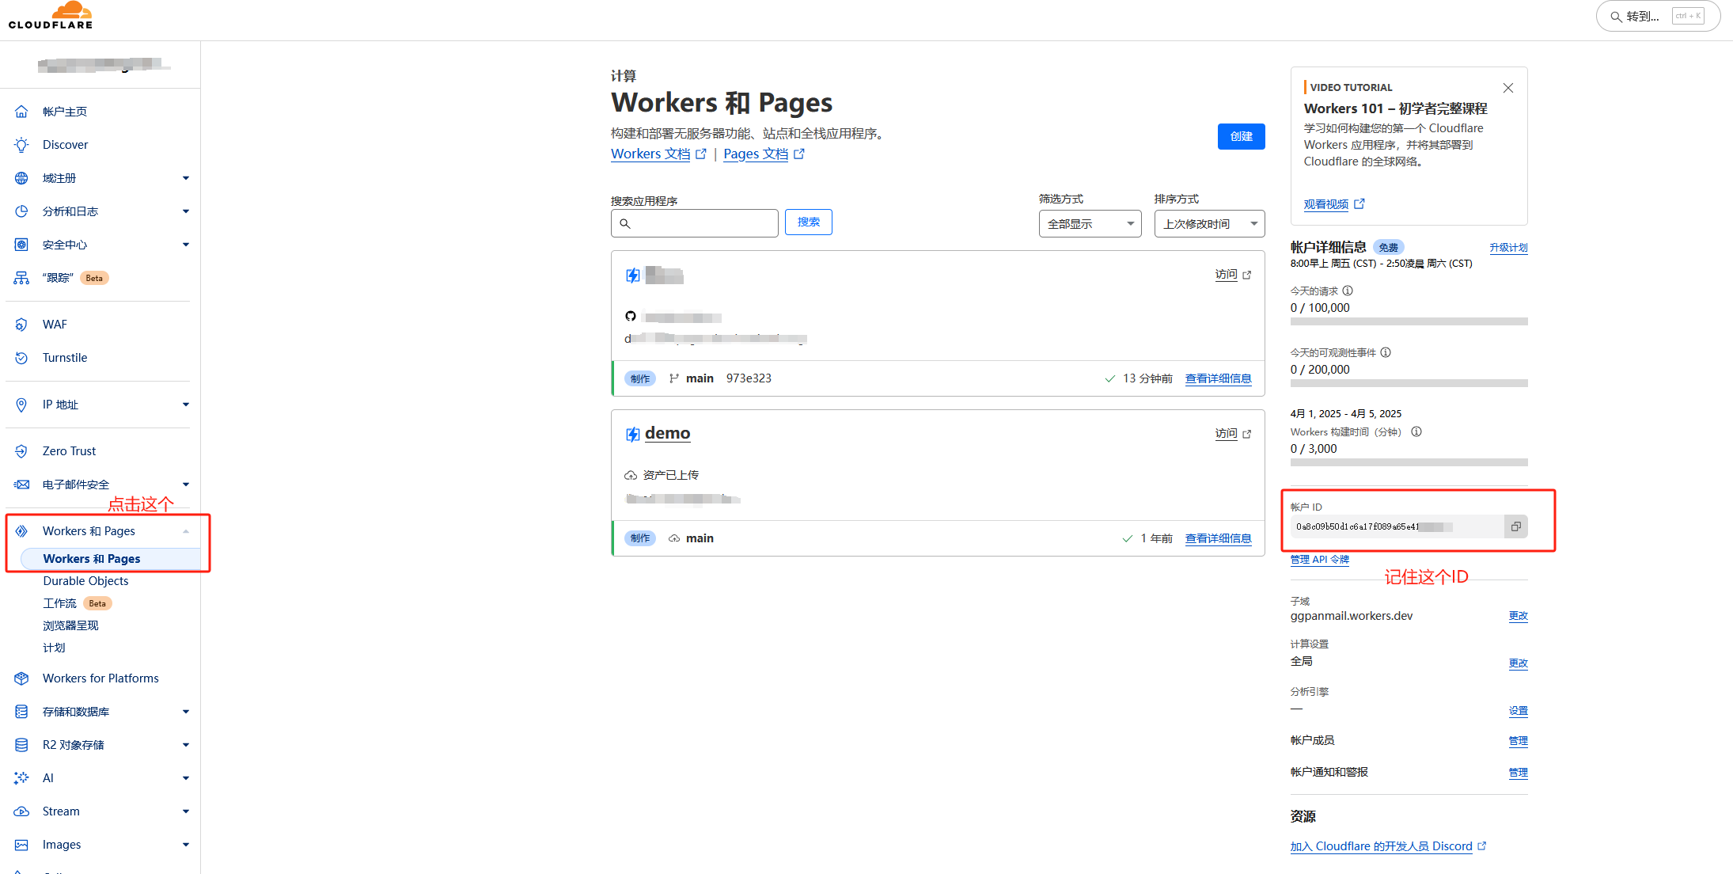Close the Video Tutorial card
This screenshot has height=874, width=1733.
click(1508, 88)
